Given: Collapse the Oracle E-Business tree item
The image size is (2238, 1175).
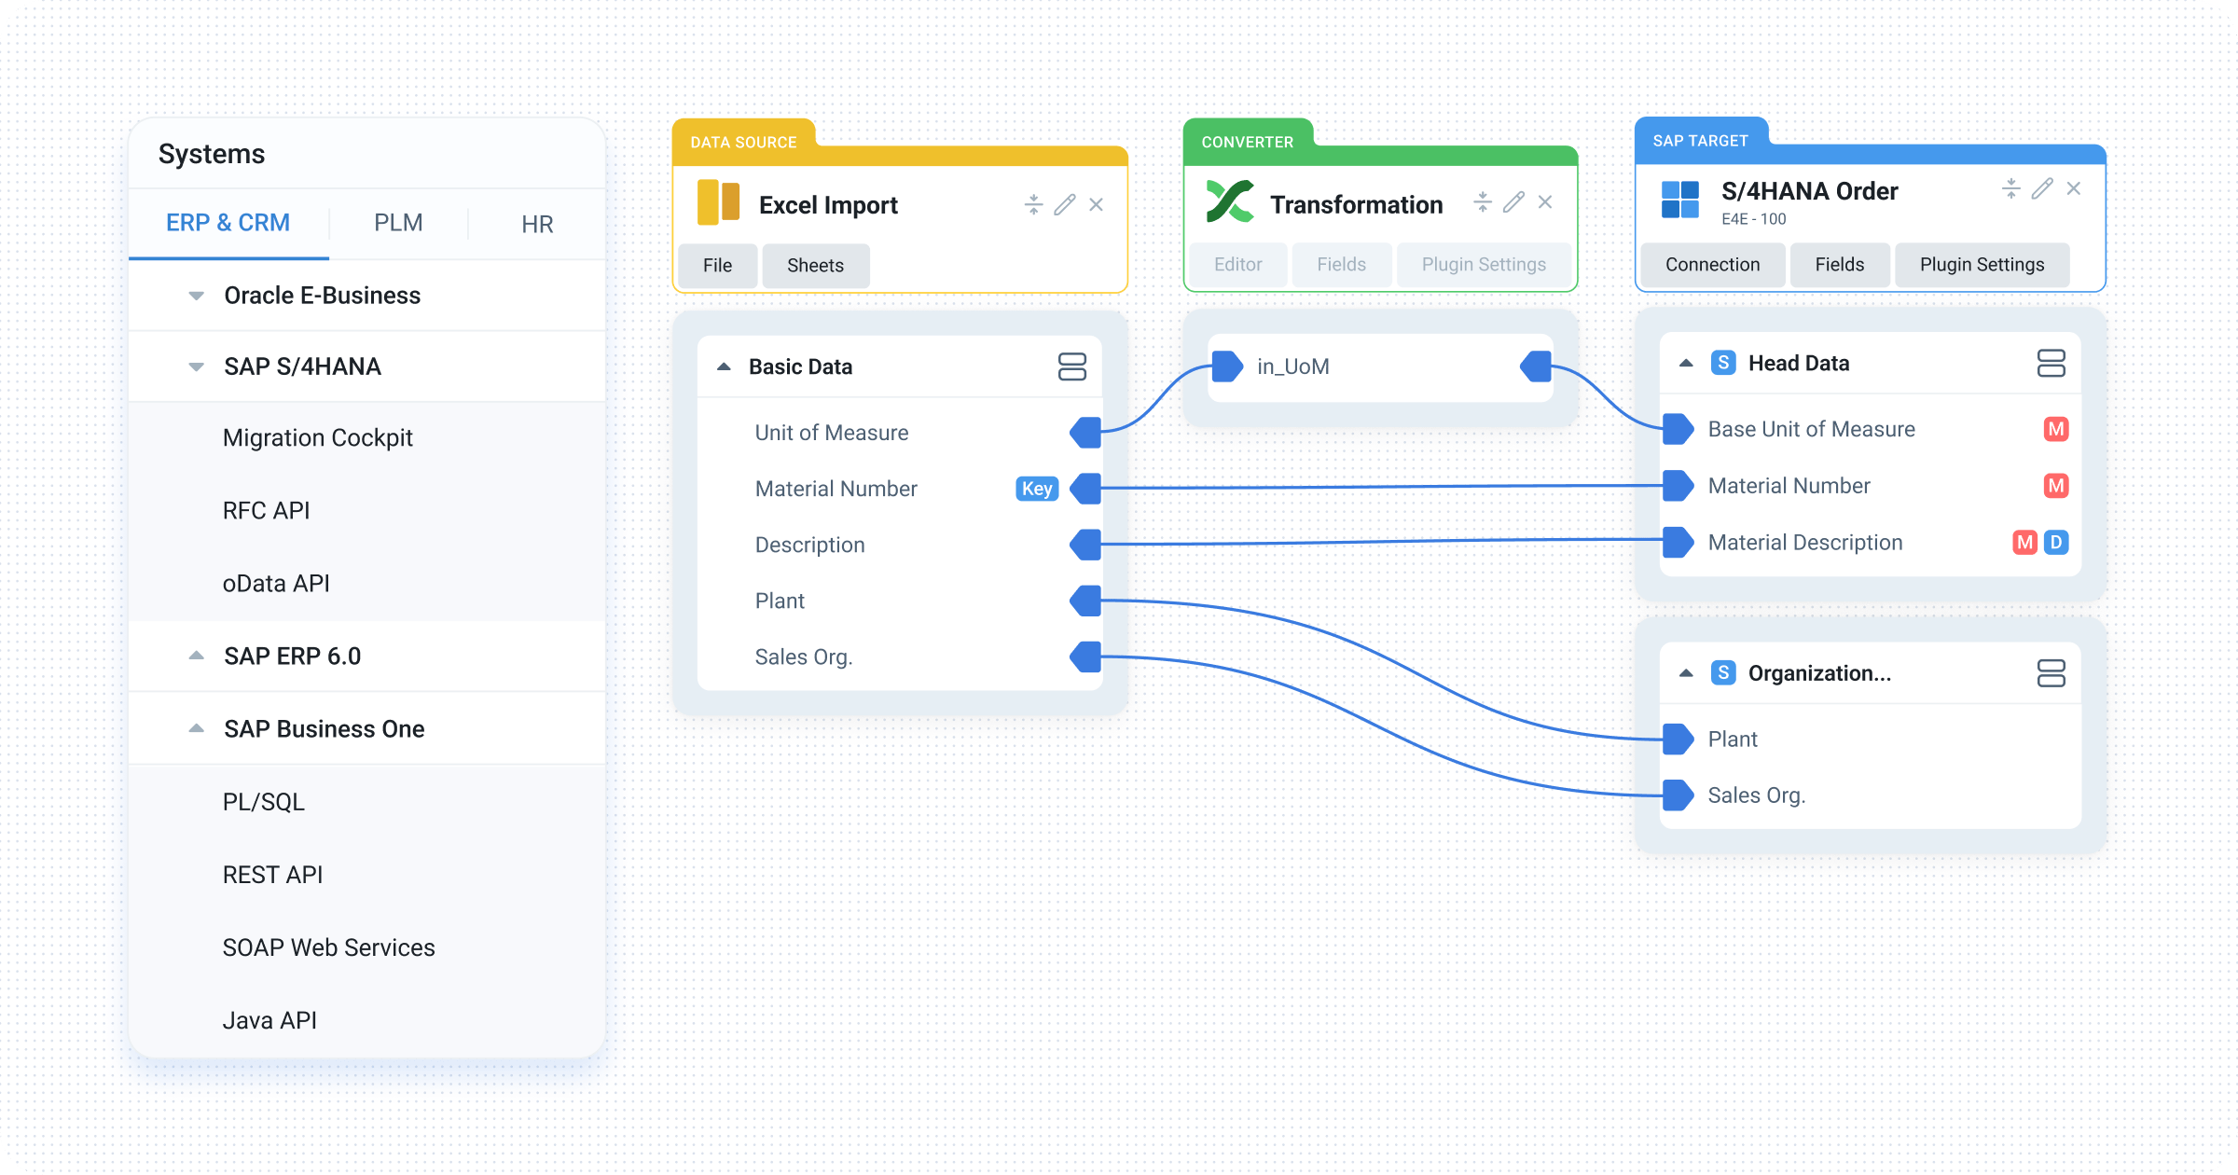Looking at the screenshot, I should [x=196, y=295].
